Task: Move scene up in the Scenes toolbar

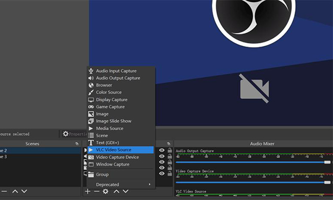Action: pyautogui.click(x=15, y=191)
